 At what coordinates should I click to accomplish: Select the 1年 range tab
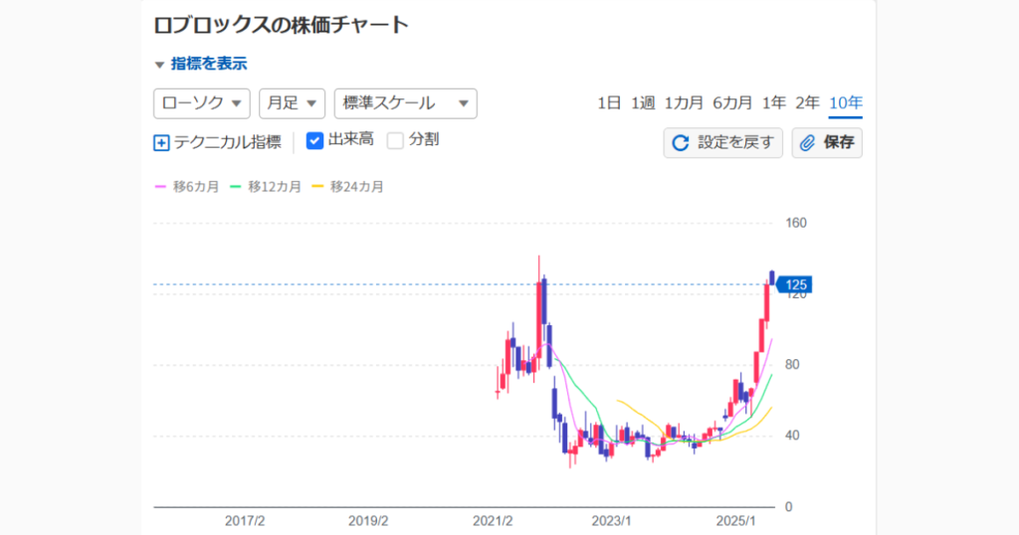click(x=774, y=103)
